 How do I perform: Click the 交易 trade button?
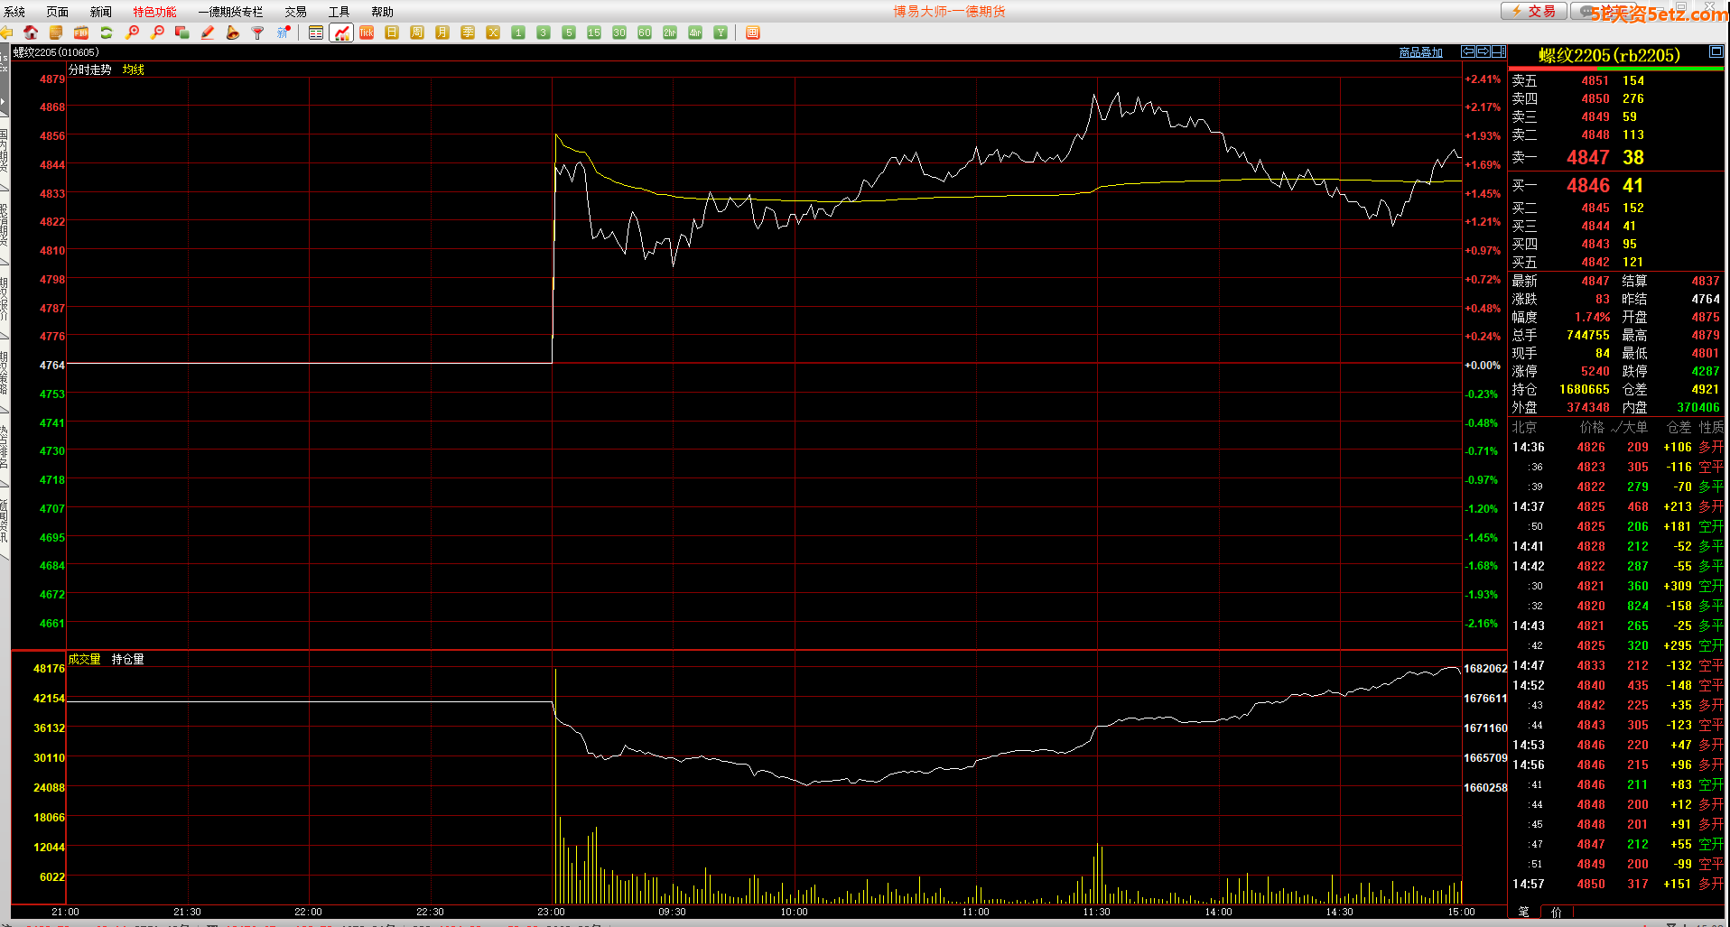1534,11
